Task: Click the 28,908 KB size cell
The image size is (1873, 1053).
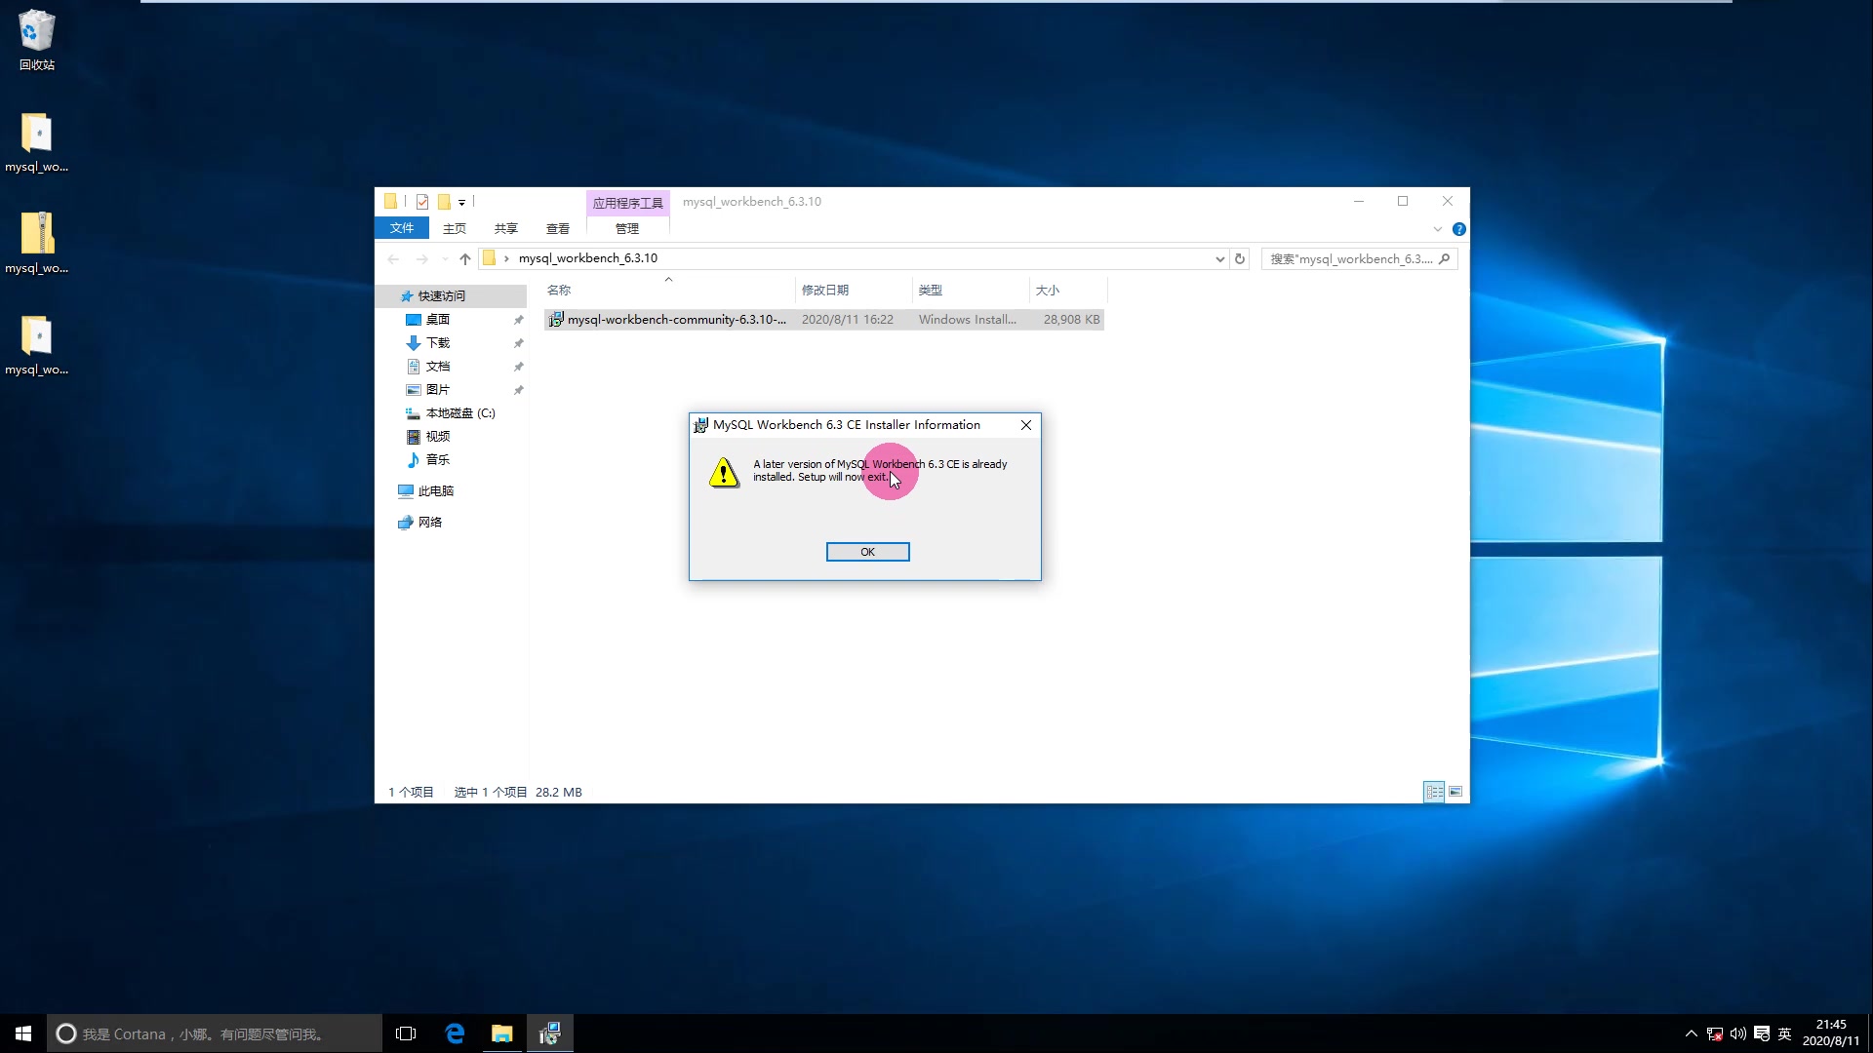Action: pos(1071,319)
